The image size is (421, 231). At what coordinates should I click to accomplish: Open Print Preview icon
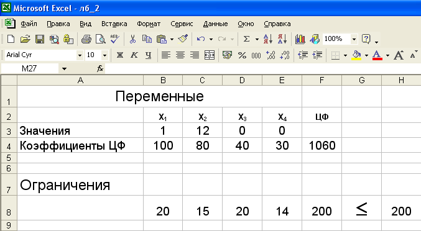(100, 39)
